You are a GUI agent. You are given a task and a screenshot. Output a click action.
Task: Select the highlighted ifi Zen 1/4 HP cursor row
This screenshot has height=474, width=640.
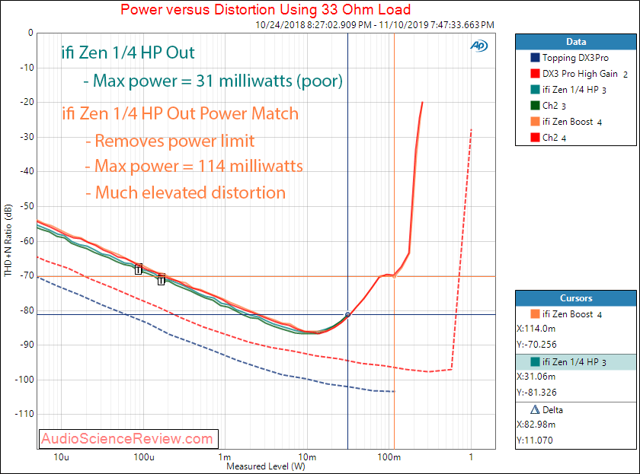tap(576, 362)
